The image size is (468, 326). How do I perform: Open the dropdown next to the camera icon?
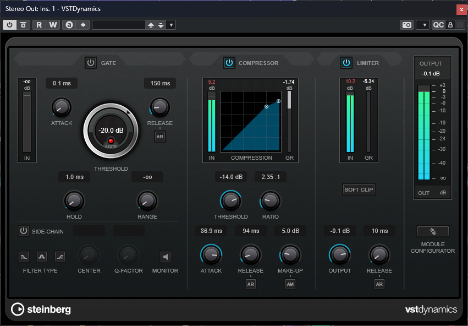point(423,25)
